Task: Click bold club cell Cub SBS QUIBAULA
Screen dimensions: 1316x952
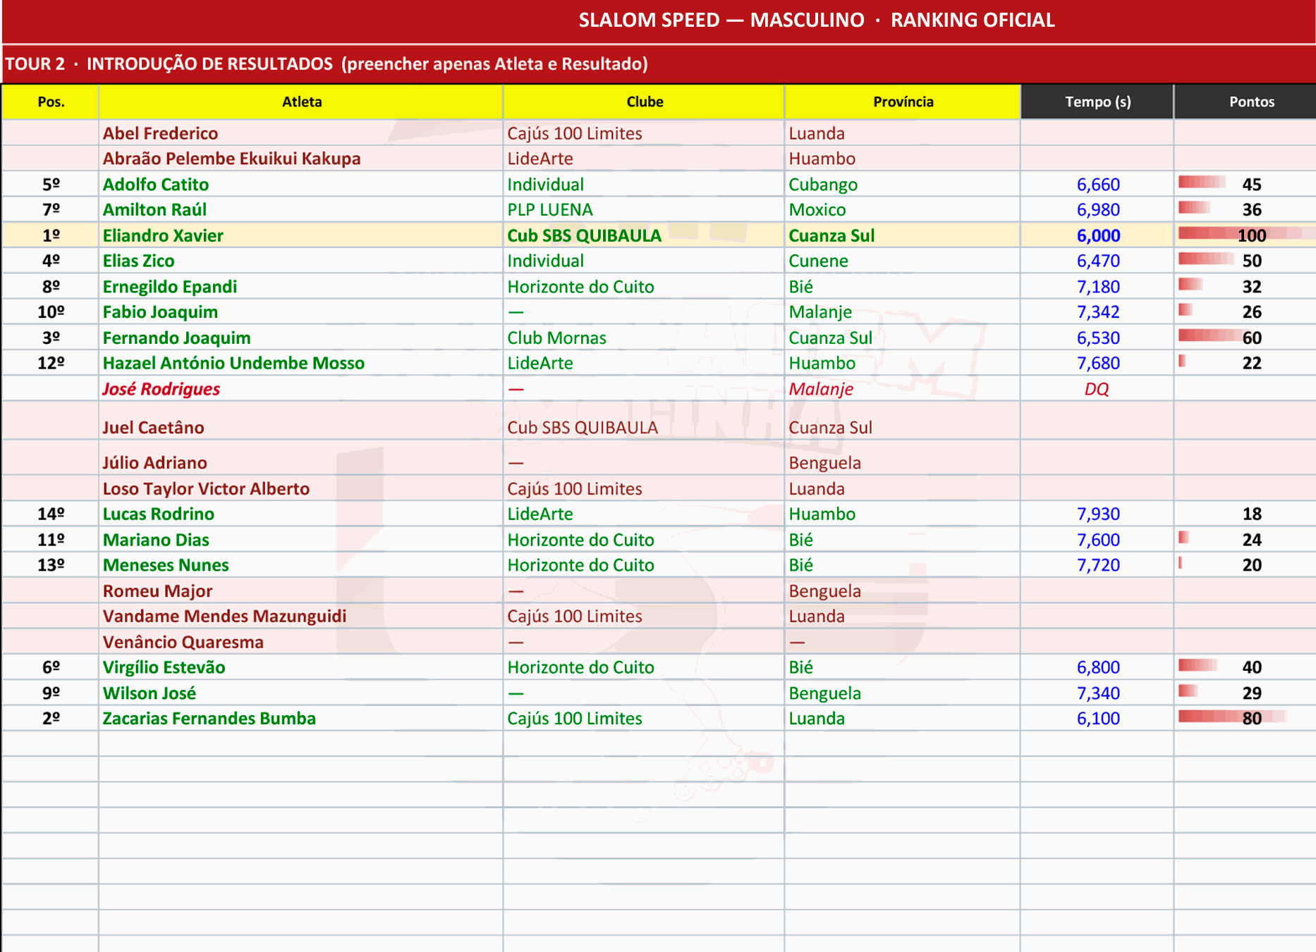Action: point(644,235)
